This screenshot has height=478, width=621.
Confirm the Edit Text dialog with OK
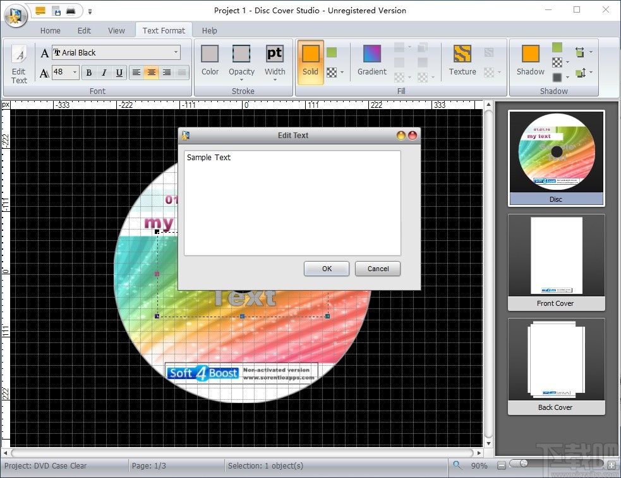(x=326, y=269)
